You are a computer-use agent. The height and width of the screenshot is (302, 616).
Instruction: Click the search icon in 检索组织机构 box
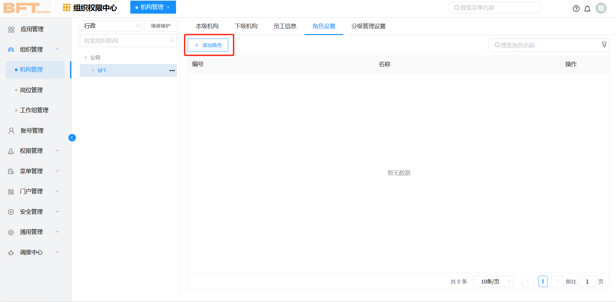[172, 40]
